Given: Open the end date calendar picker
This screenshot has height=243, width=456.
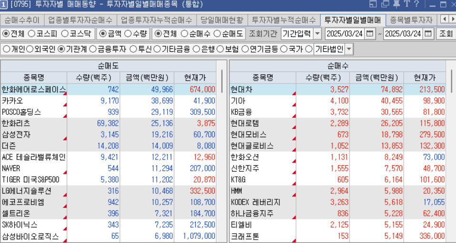Looking at the screenshot, I should [428, 34].
